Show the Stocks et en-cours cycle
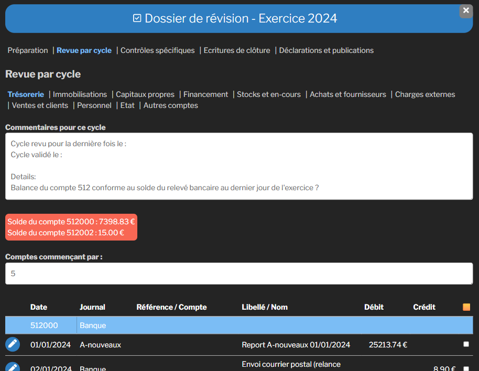The width and height of the screenshot is (479, 371). click(269, 94)
